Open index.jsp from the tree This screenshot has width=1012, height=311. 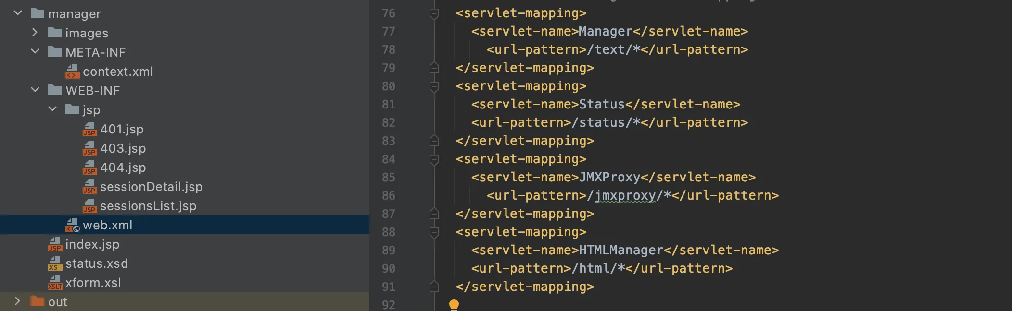click(92, 244)
